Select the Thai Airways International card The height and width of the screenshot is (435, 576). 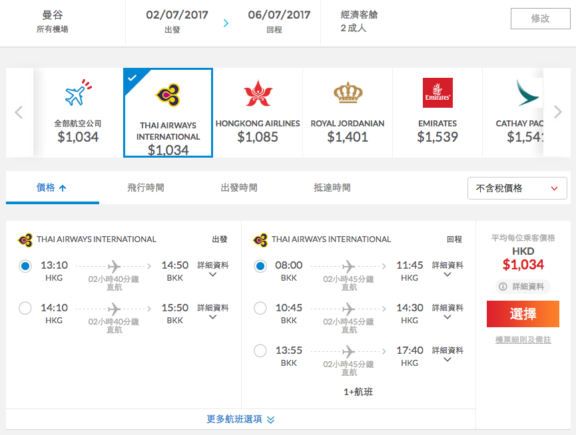click(x=168, y=112)
